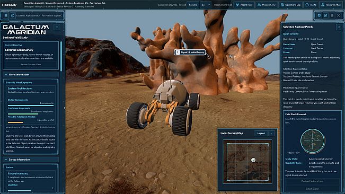Open the 1x speed dropdown

pyautogui.click(x=206, y=5)
